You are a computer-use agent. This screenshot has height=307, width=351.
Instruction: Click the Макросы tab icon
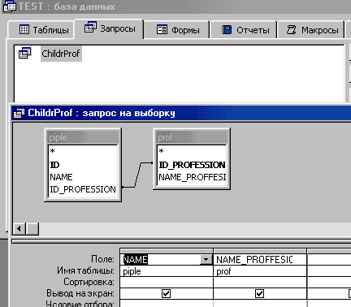click(291, 29)
